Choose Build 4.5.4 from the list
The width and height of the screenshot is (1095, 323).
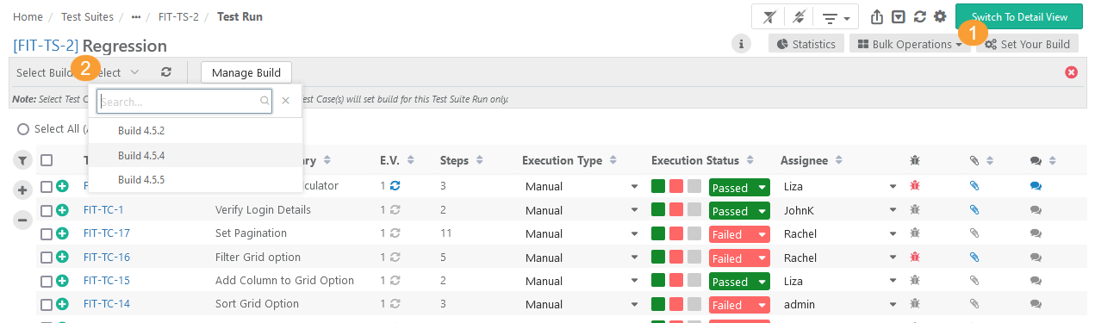click(x=196, y=156)
